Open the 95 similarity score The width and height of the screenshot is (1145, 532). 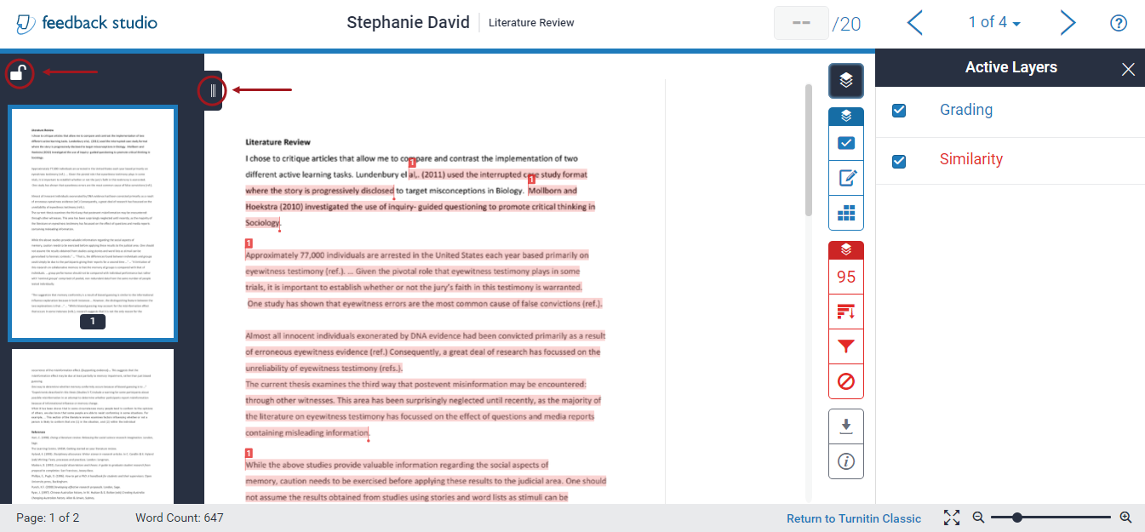[x=846, y=277]
